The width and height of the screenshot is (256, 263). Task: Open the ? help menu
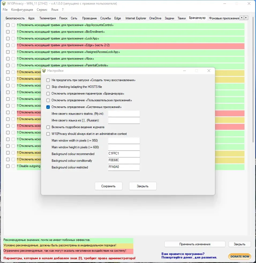point(63,10)
